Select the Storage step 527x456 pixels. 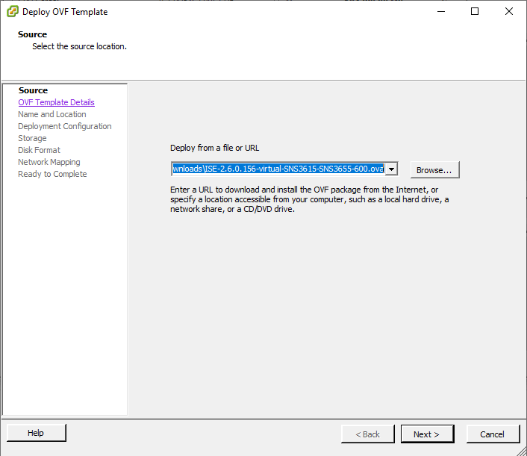click(32, 138)
